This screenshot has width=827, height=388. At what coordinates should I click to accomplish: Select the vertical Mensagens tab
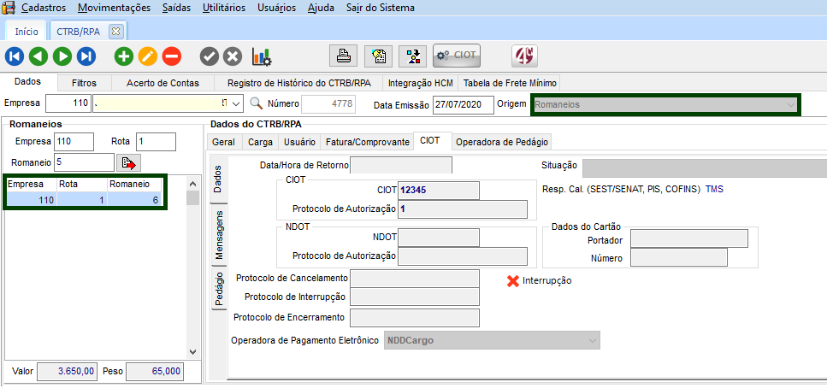coord(220,234)
